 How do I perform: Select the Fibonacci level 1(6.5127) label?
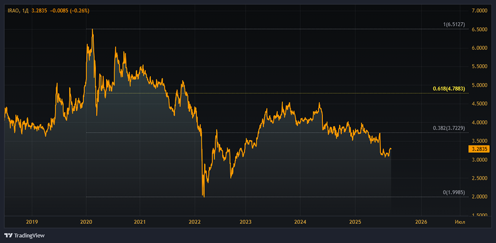point(454,24)
